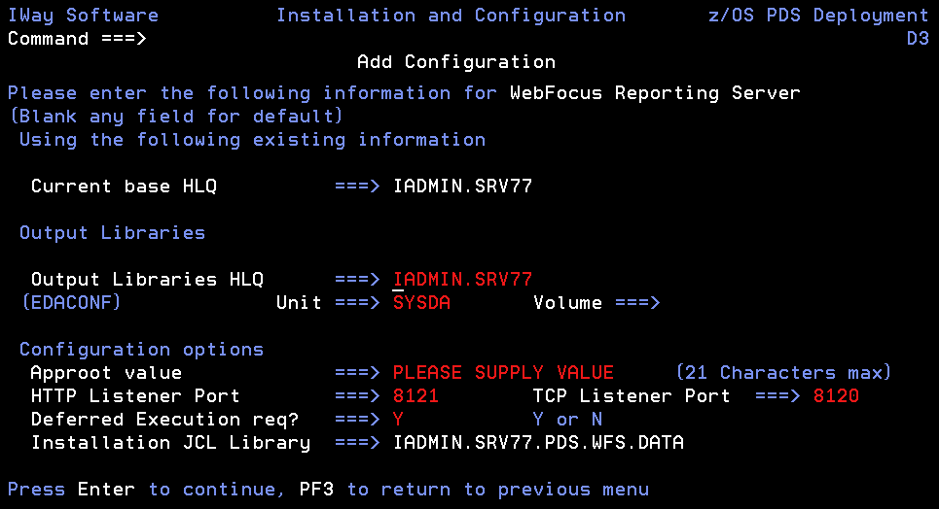Click the Deferred Execution Y field

[x=398, y=420]
